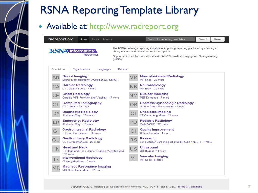Select the Specialties tab
Viewport: 258px width, 193px height.
click(58, 69)
